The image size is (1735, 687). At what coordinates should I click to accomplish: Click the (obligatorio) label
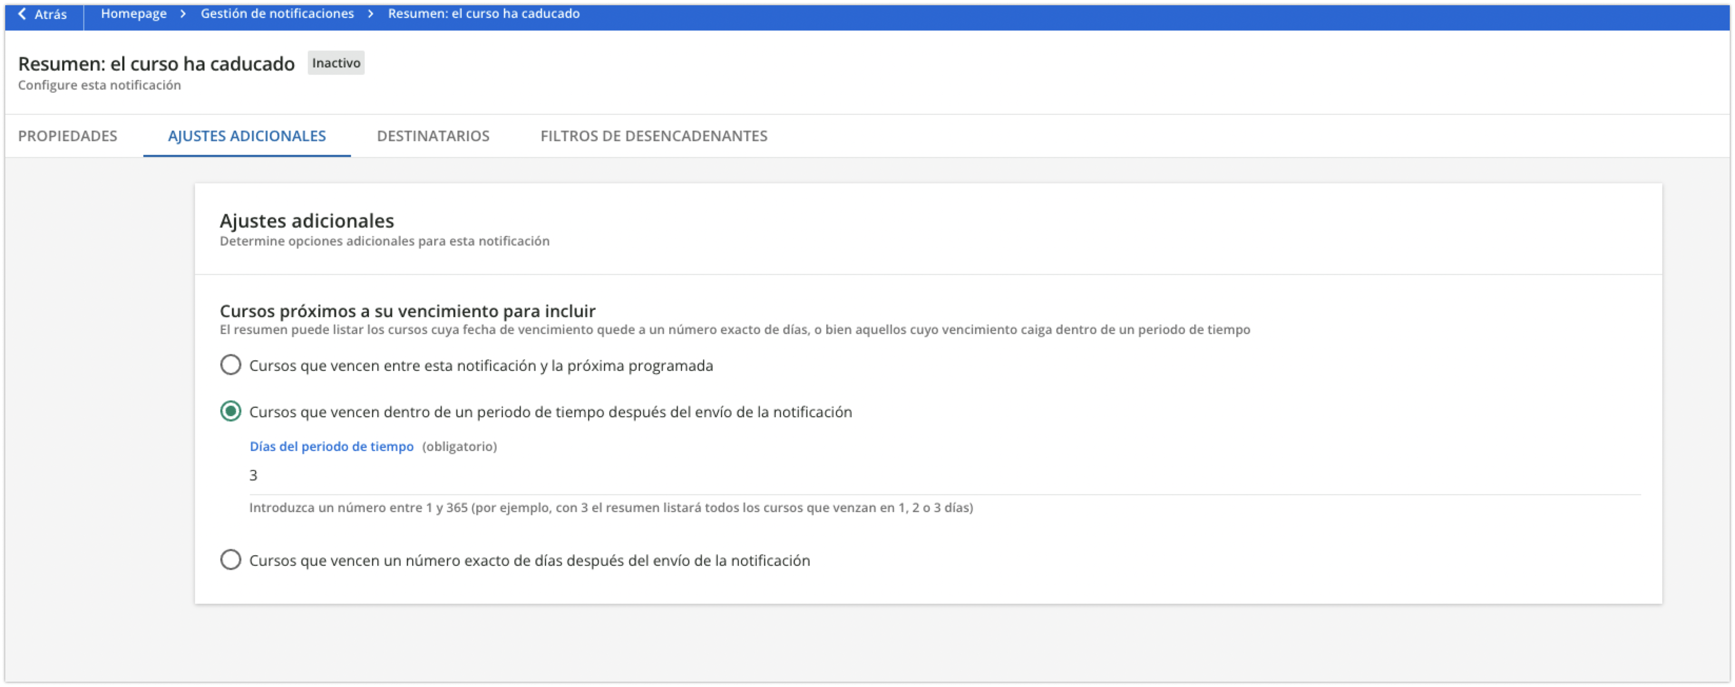coord(460,447)
